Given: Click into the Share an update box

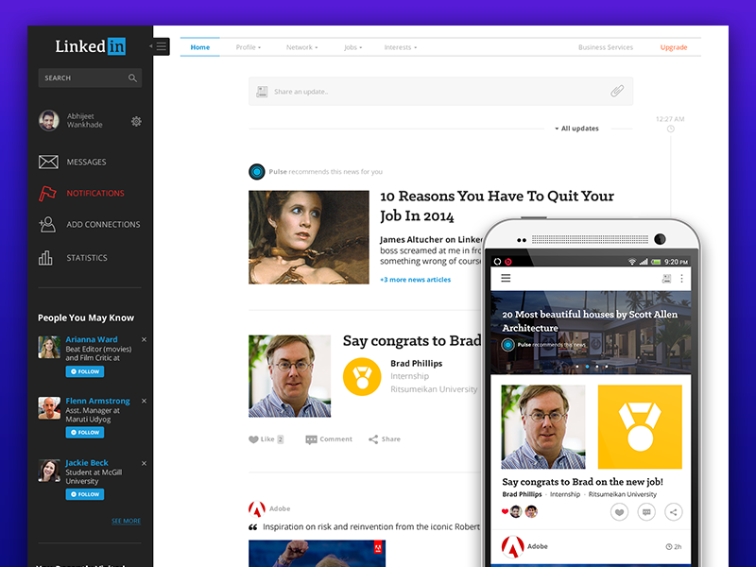Looking at the screenshot, I should pos(440,91).
